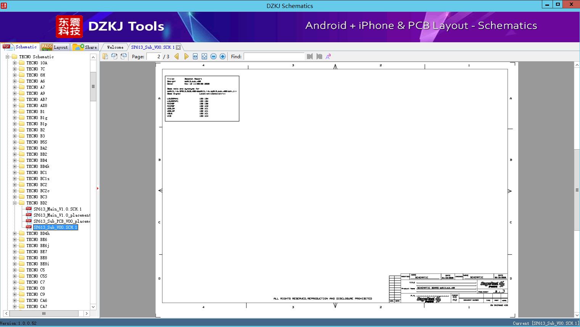Fit whole page icon
The image size is (580, 327).
[x=204, y=56]
